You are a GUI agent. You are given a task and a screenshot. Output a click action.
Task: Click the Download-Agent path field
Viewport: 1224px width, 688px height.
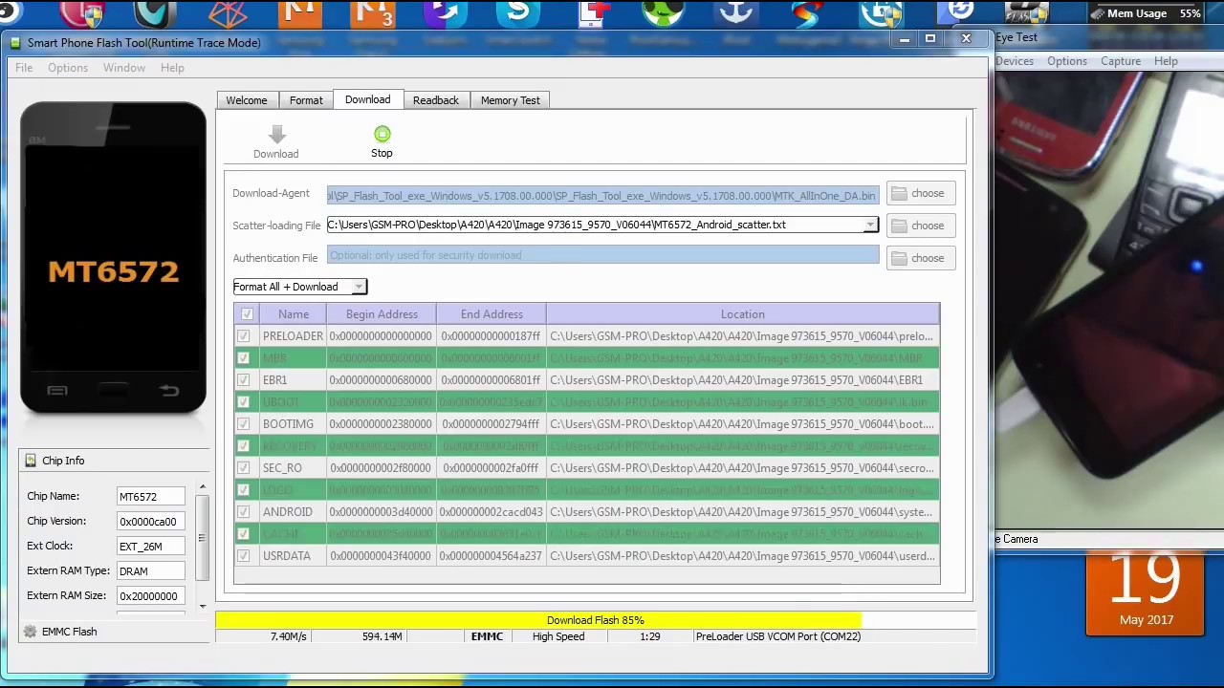tap(602, 196)
